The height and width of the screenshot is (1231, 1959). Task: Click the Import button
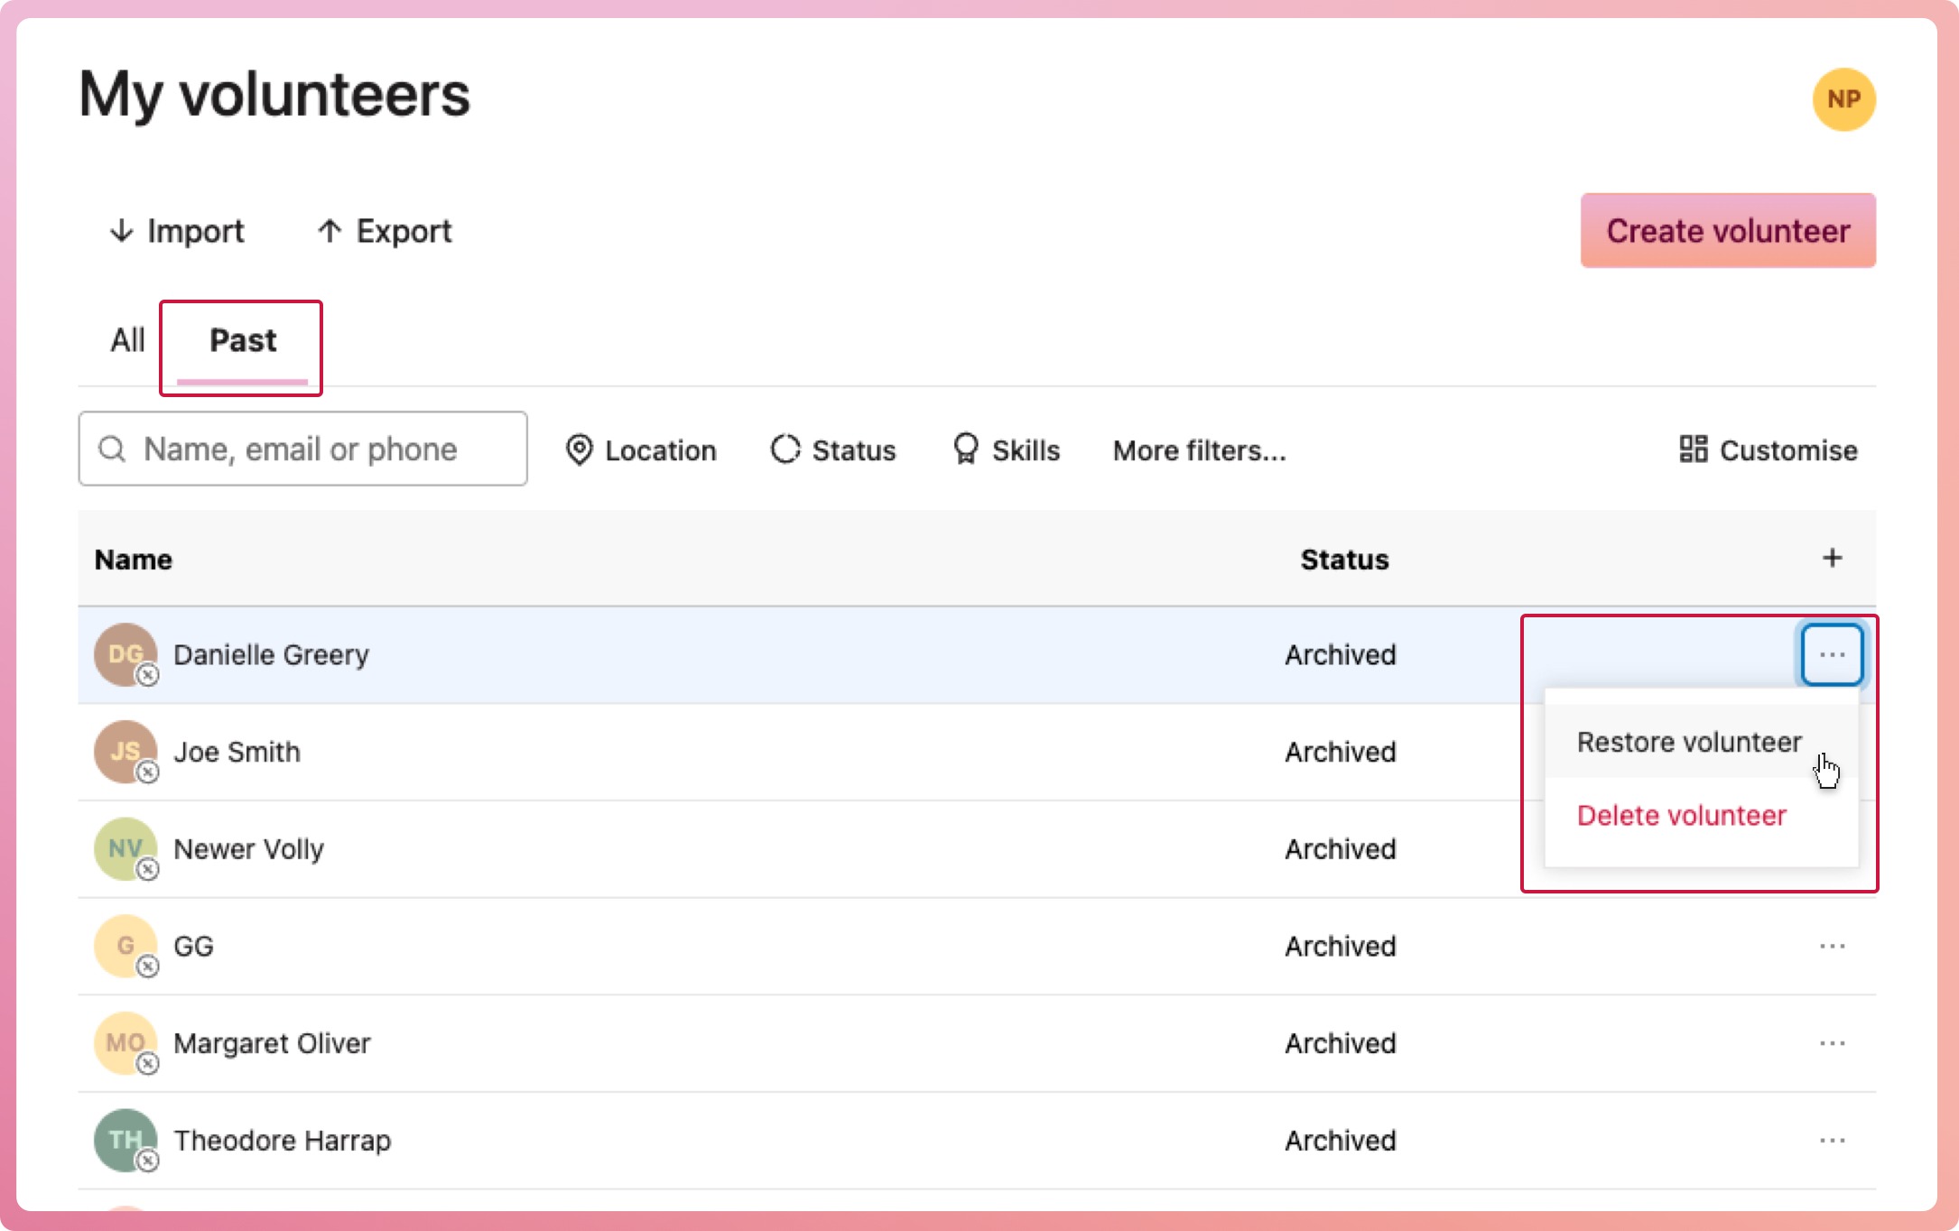(177, 231)
